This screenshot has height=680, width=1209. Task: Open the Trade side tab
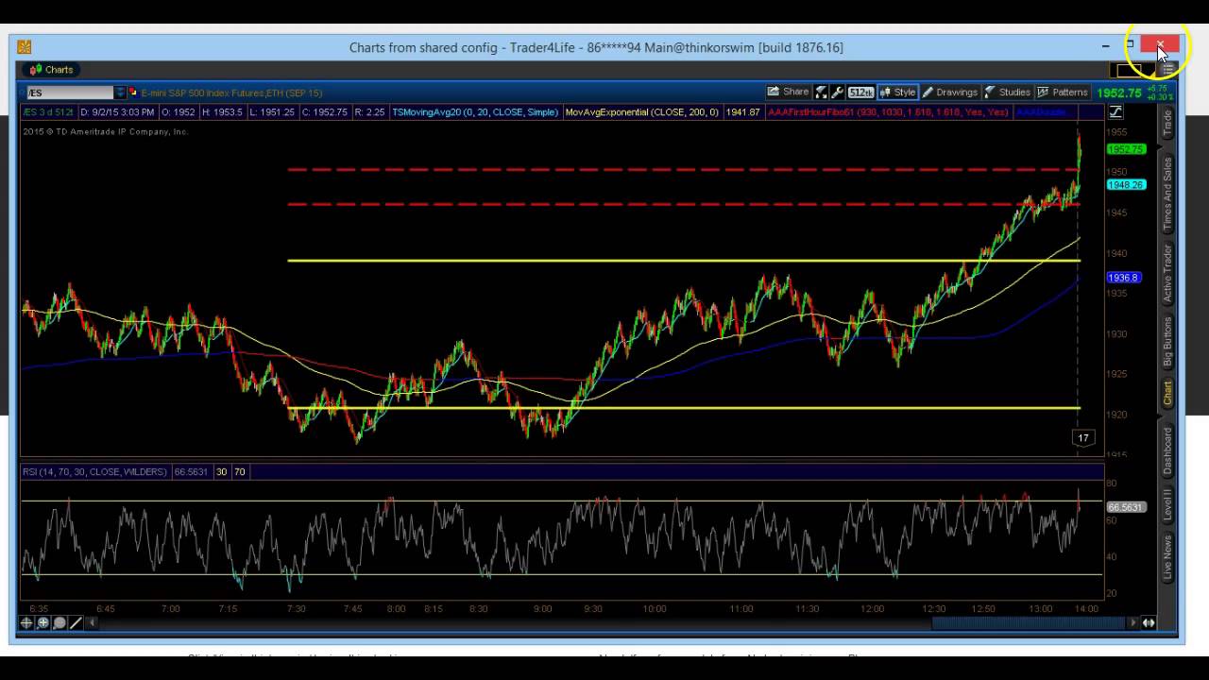1167,123
